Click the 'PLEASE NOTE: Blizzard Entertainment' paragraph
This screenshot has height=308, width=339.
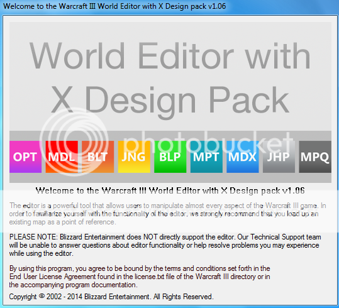click(x=165, y=245)
